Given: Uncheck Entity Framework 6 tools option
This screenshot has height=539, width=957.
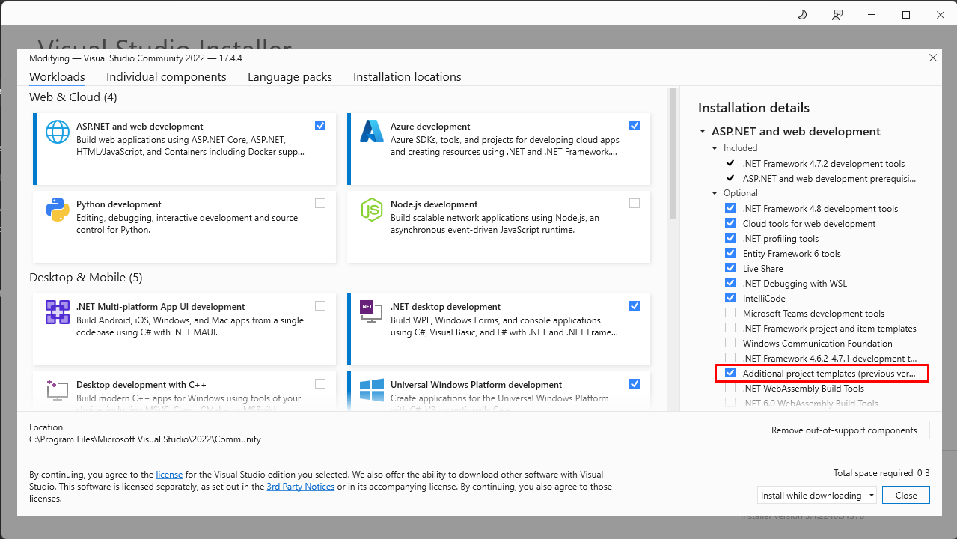Looking at the screenshot, I should (730, 253).
